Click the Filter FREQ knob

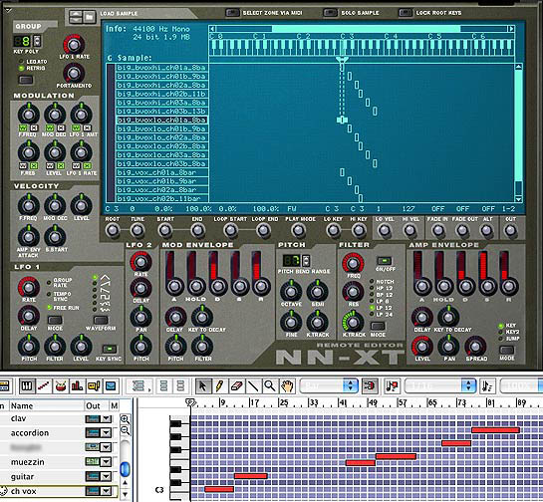click(x=353, y=264)
